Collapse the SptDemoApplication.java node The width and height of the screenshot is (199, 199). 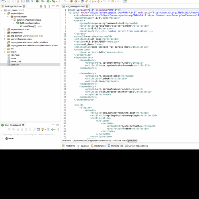[x=11, y=20]
